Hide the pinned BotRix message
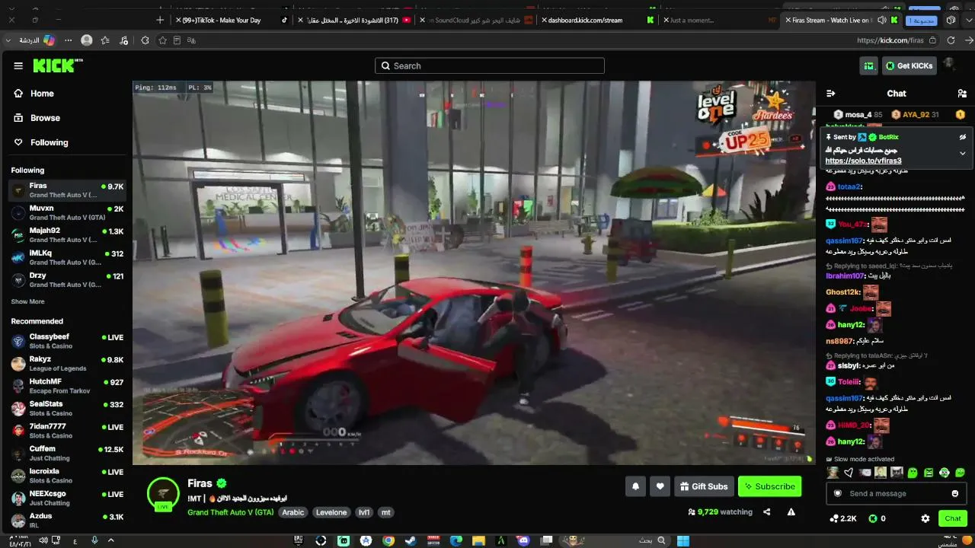 (962, 138)
